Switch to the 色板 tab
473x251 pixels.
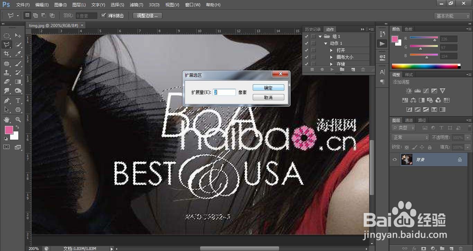[x=409, y=29]
